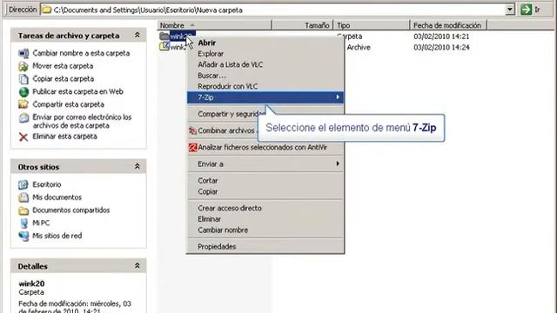
Task: Open Mi PC link
Action: point(41,223)
